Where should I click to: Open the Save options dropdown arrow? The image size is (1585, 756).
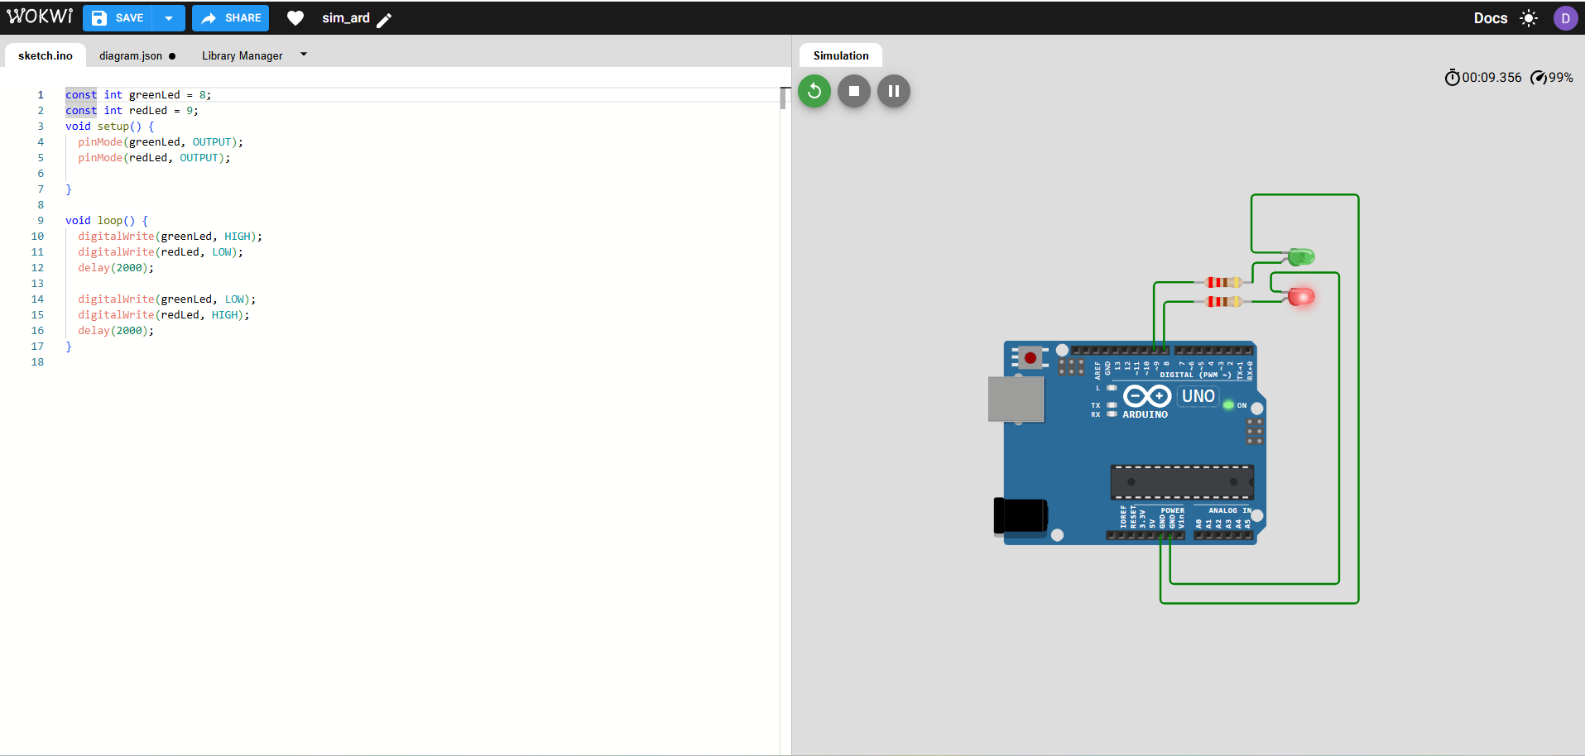[x=169, y=17]
